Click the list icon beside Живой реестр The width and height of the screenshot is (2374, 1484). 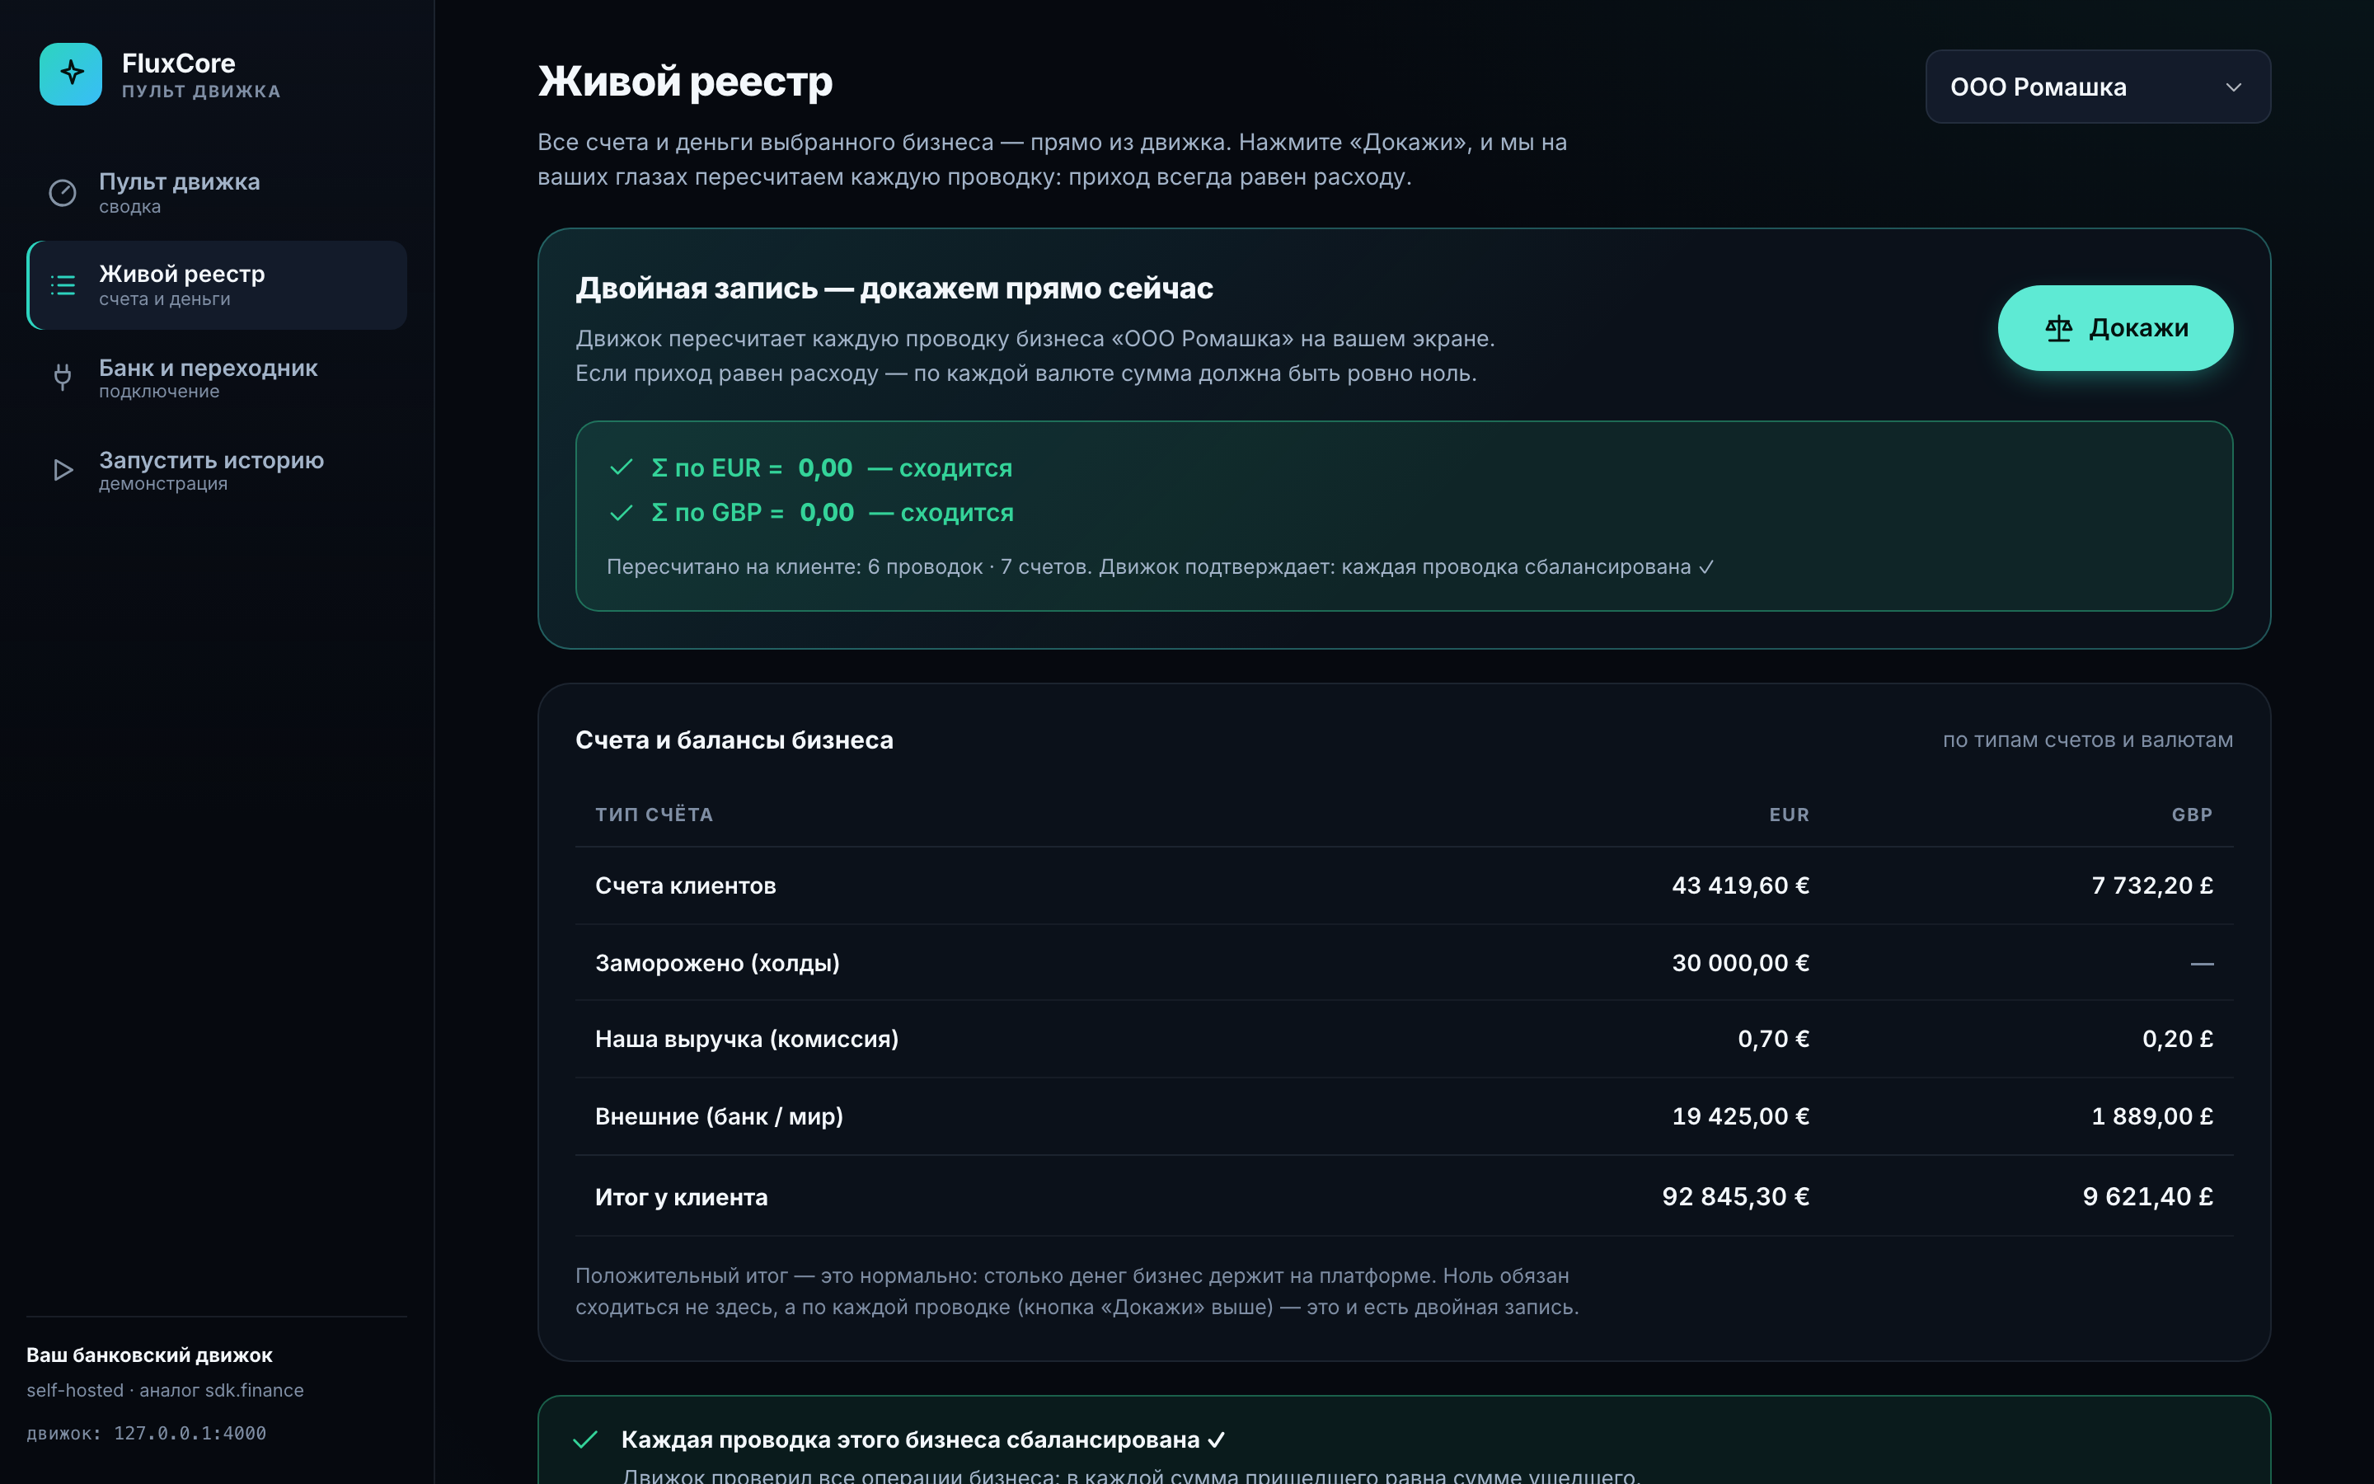pyautogui.click(x=63, y=284)
